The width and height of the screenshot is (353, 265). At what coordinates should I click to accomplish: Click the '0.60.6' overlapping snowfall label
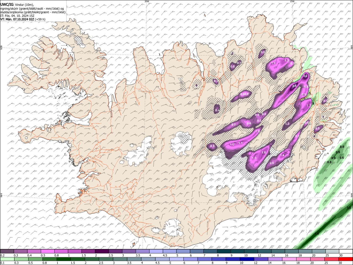tap(245, 94)
